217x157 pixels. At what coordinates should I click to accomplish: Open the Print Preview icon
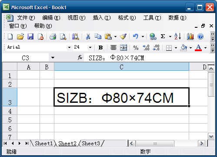pyautogui.click(x=63, y=36)
